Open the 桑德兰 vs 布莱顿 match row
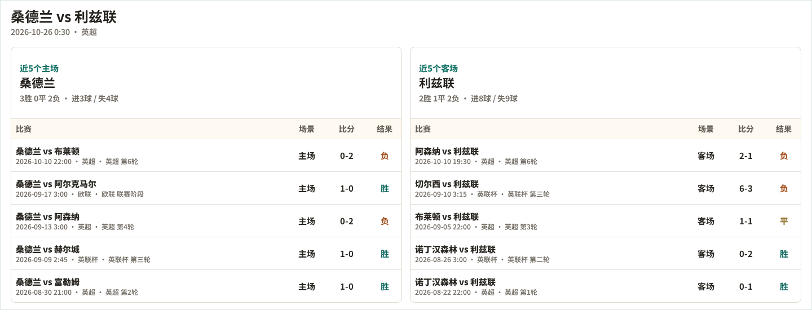812x310 pixels. pyautogui.click(x=206, y=156)
